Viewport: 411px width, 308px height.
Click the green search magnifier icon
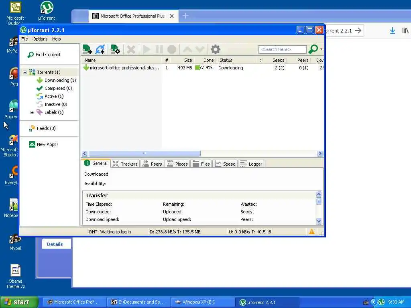click(313, 49)
